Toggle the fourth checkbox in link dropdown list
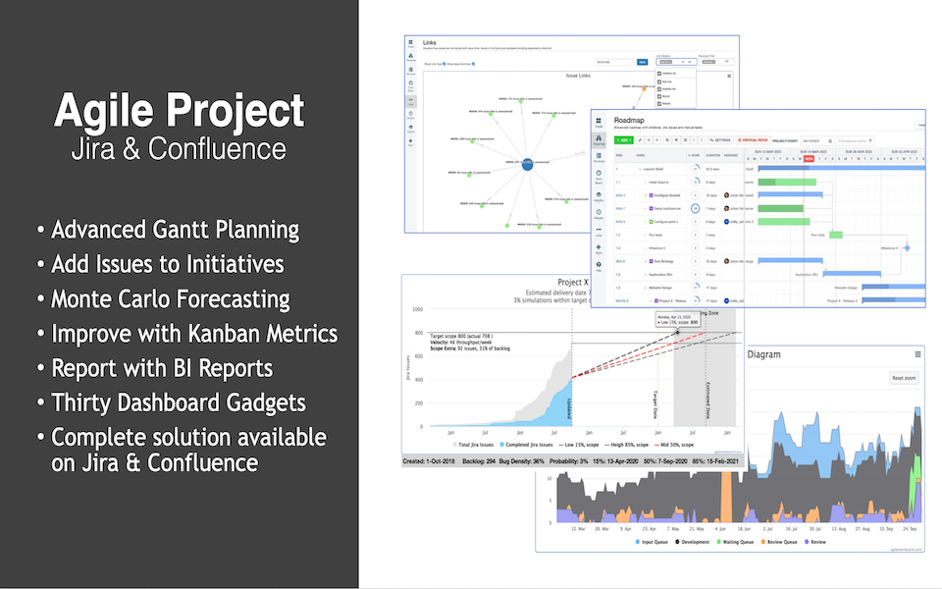Image resolution: width=942 pixels, height=589 pixels. click(x=659, y=96)
